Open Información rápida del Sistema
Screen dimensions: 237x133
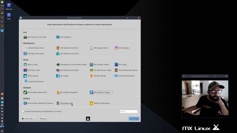pyautogui.click(x=39, y=103)
